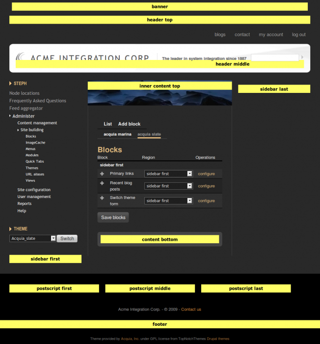Click the header search input field
This screenshot has height=344, width=320.
(x=275, y=57)
